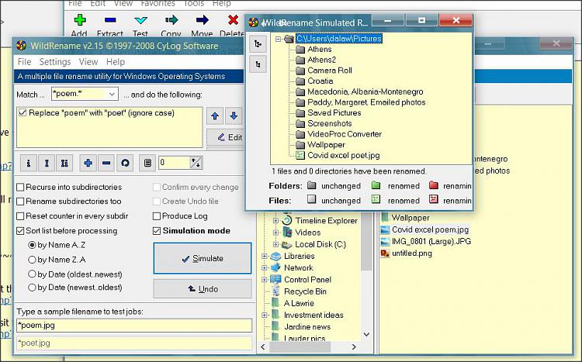Click the counter list icon beside number field

(147, 163)
